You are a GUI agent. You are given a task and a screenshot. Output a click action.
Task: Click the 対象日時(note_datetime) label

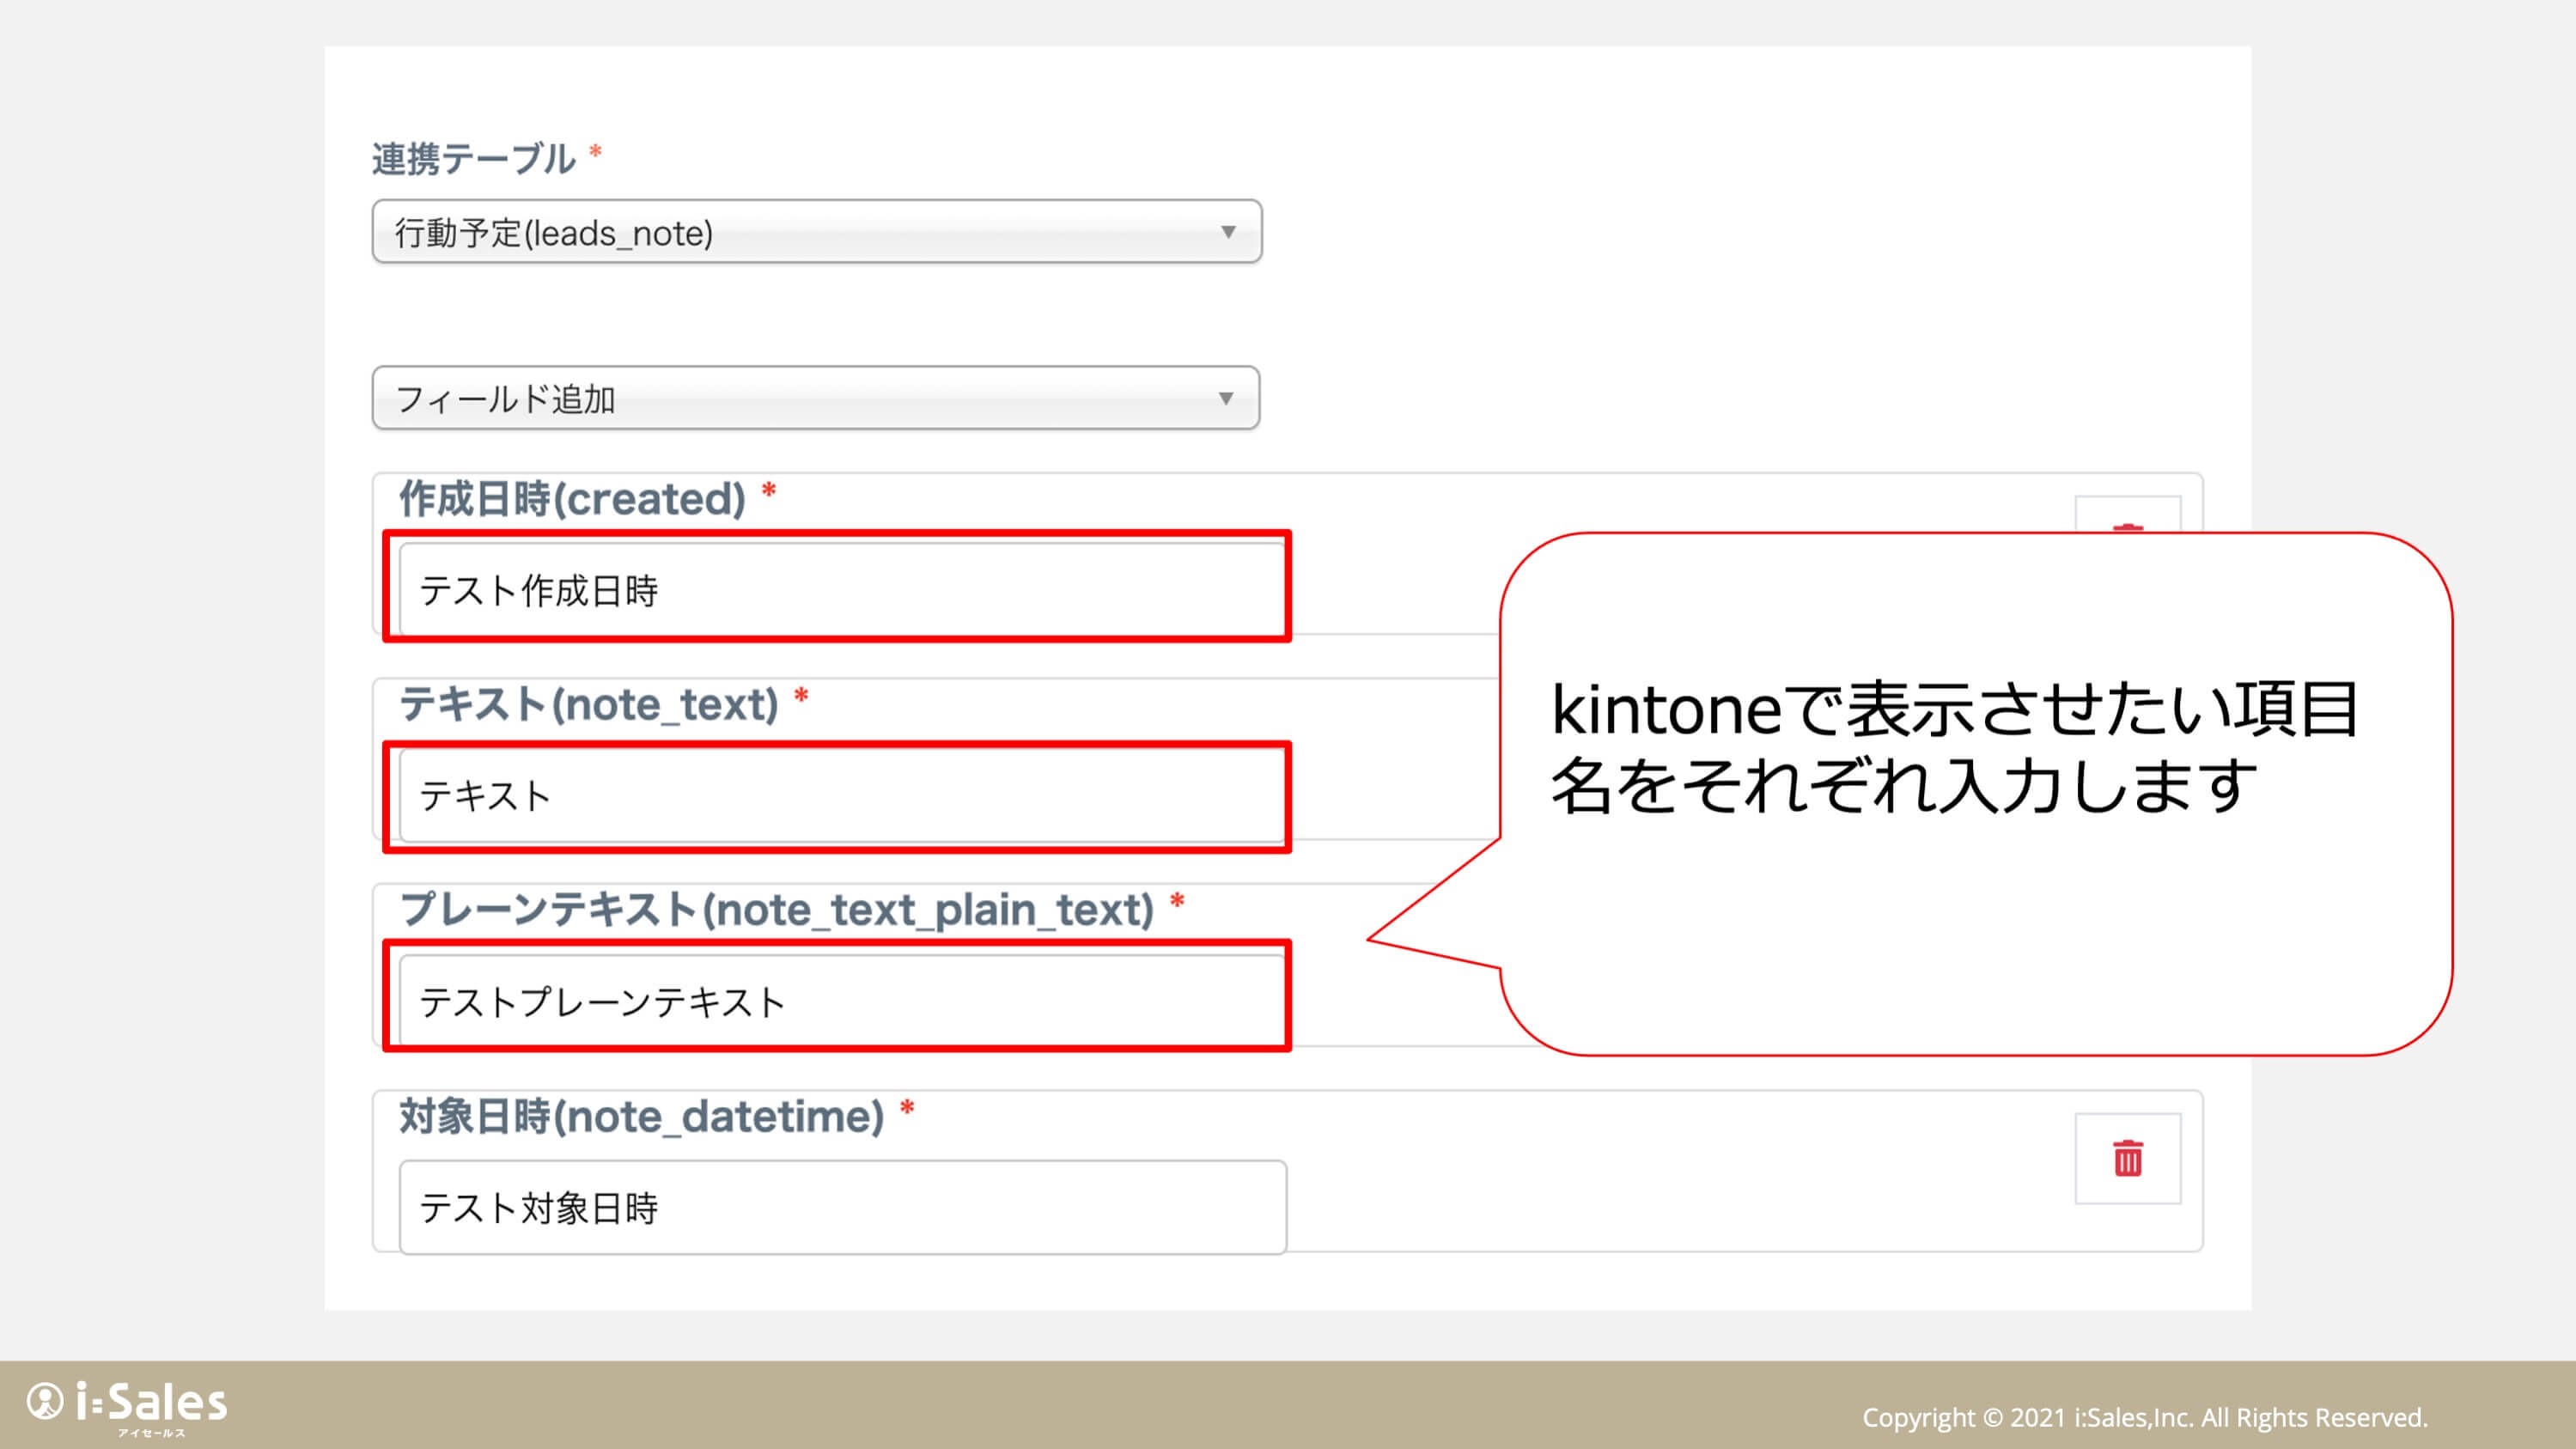641,1115
